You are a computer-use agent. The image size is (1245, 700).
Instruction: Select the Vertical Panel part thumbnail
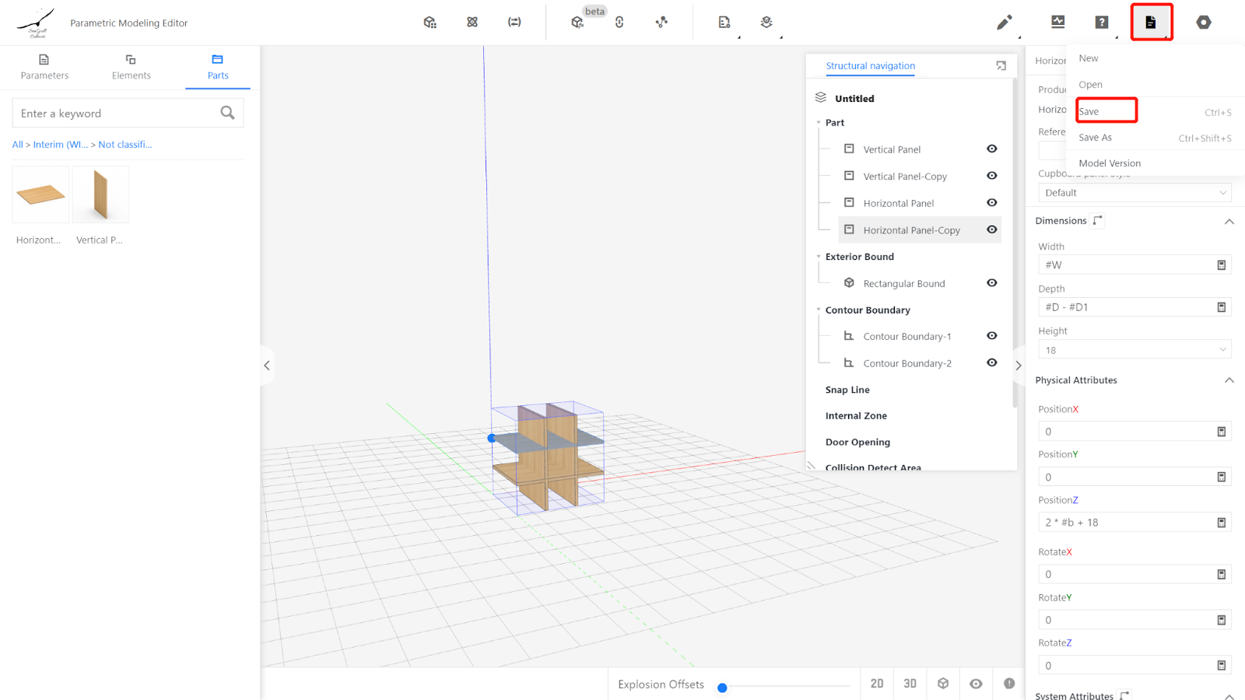point(100,195)
